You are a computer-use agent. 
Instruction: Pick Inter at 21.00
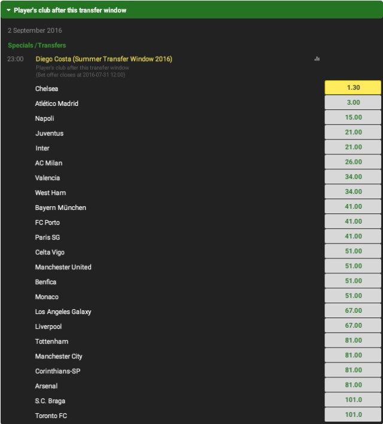point(353,147)
